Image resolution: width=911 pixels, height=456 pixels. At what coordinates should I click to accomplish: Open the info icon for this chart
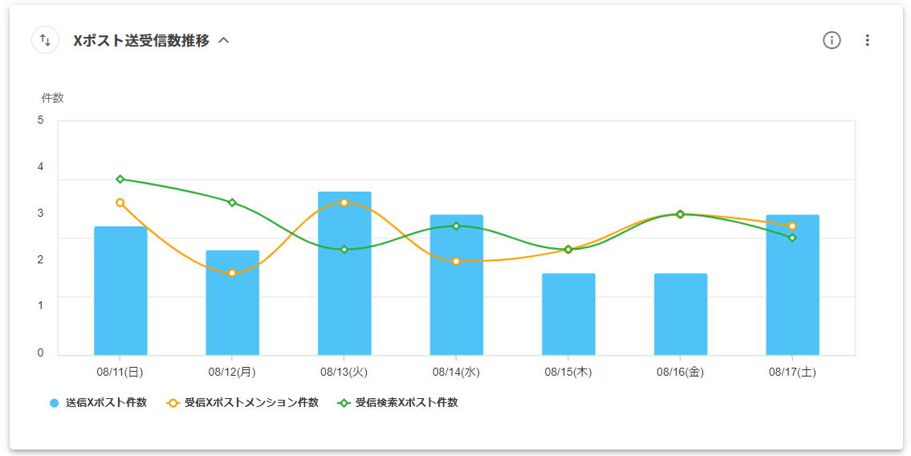coord(832,40)
